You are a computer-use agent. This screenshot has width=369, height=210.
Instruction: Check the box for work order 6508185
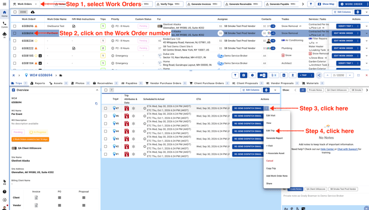pos(14,56)
